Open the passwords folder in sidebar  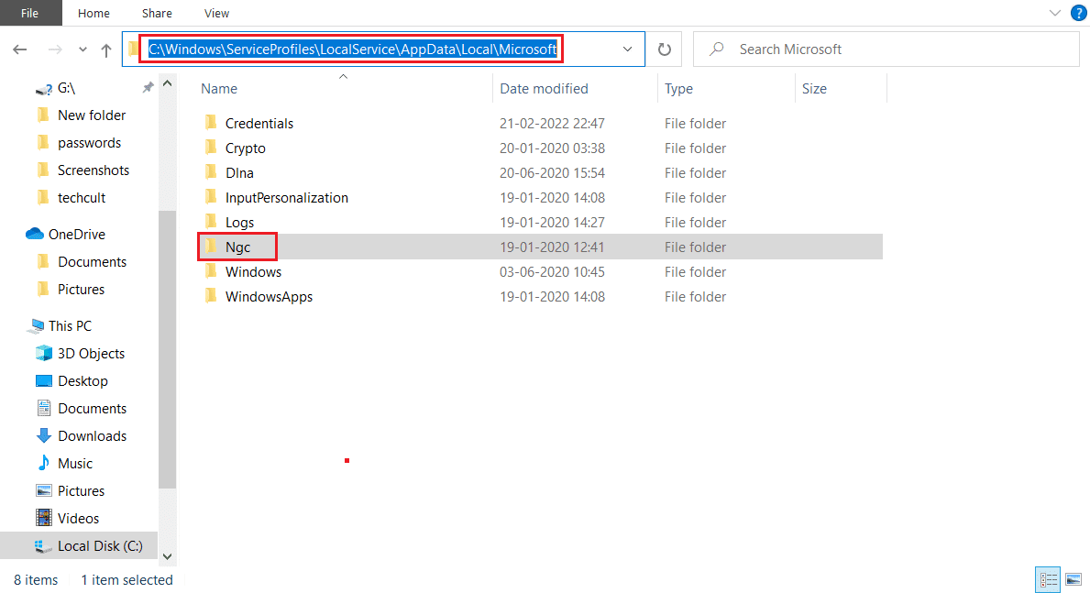point(89,142)
